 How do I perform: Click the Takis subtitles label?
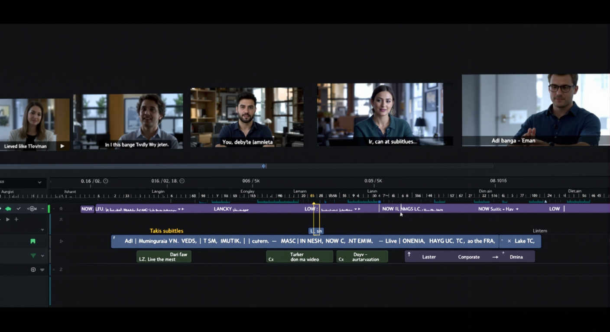pyautogui.click(x=167, y=231)
